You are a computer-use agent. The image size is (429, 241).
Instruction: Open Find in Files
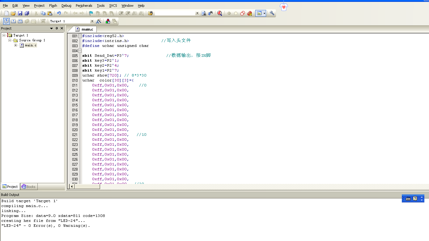pos(150,13)
